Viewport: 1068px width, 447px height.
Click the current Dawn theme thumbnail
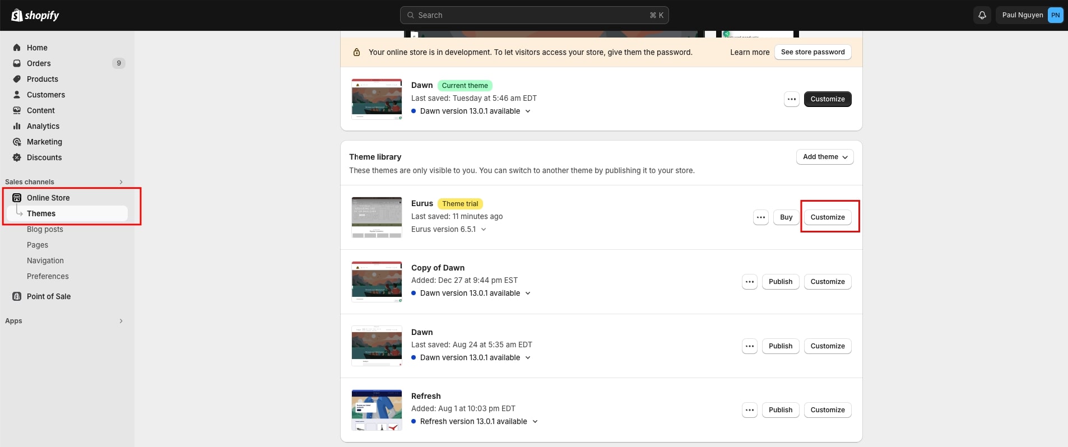coord(377,99)
